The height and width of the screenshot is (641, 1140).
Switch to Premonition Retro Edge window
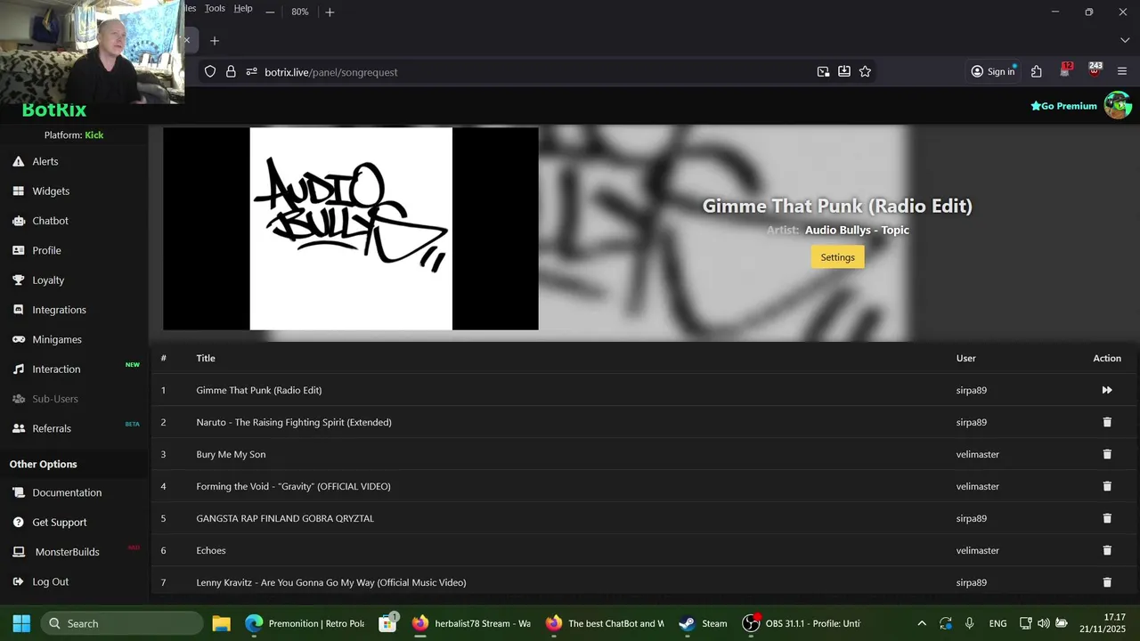tap(305, 623)
